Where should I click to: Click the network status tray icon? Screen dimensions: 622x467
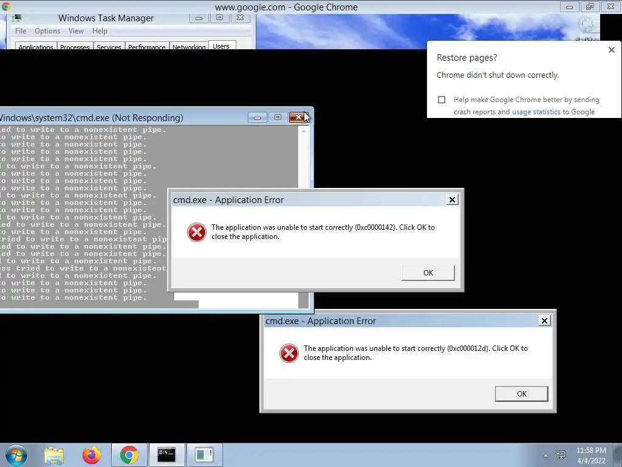561,455
